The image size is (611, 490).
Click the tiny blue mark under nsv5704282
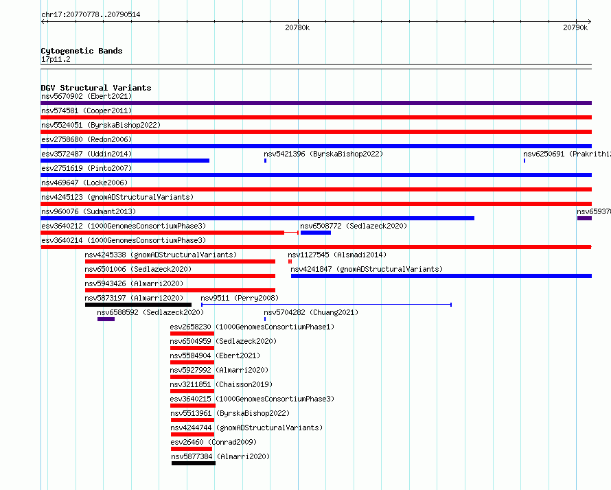click(265, 319)
